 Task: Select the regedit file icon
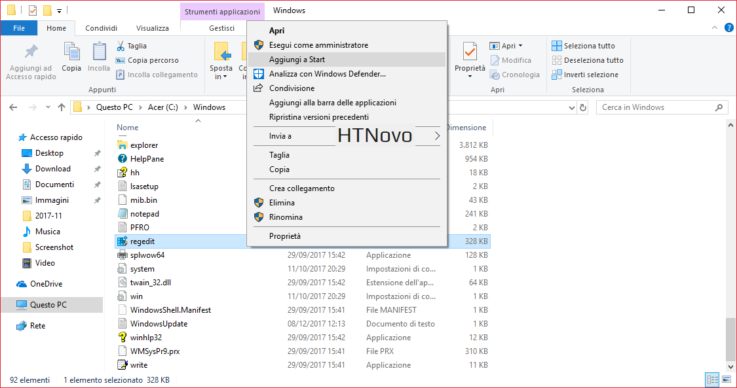[123, 241]
